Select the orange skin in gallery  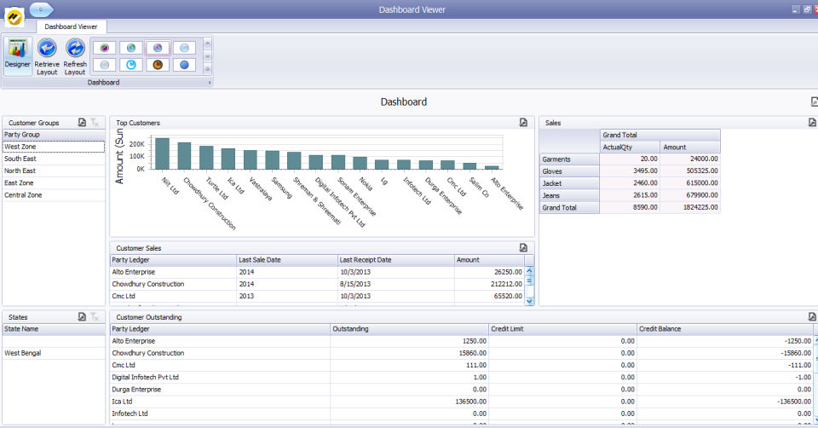pyautogui.click(x=157, y=64)
